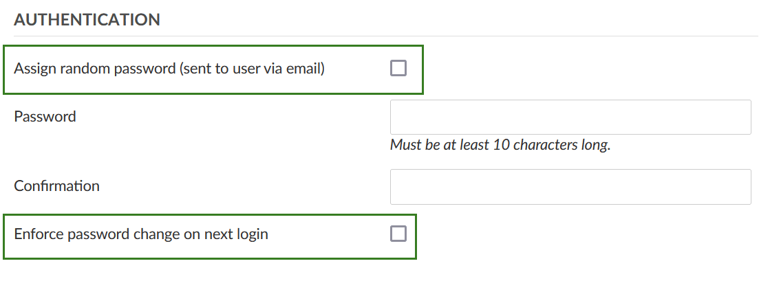Select the empty box under Password for confirmation
This screenshot has height=281, width=759.
coord(570,187)
